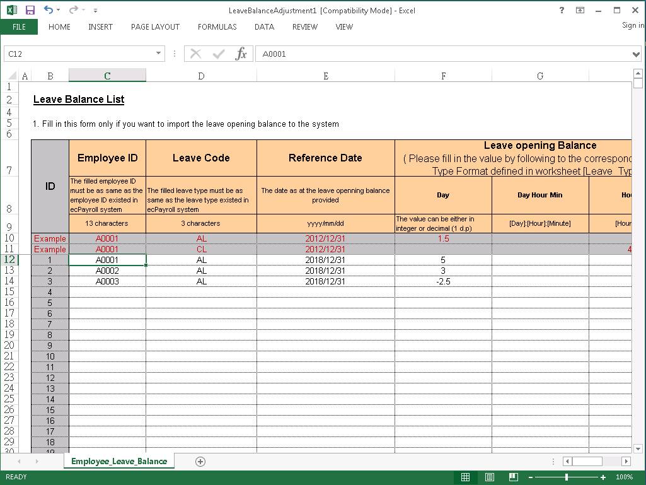This screenshot has width=646, height=485.
Task: Open the PAGE LAYOUT tab
Action: (155, 27)
